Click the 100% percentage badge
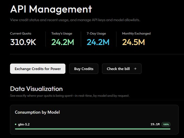The width and height of the screenshot is (184, 138). [x=166, y=124]
